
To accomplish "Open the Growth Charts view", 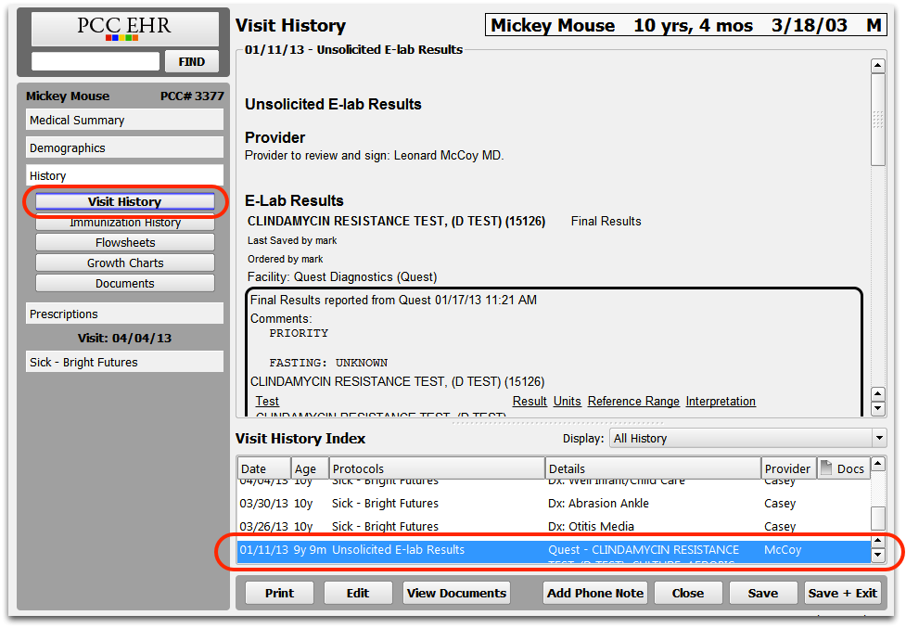I will pos(125,263).
